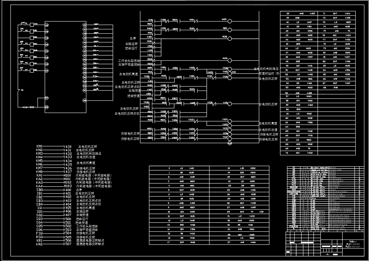The width and height of the screenshot is (369, 261).
Task: Click SQ6 label in I/O assignment list
Action: coord(40,230)
